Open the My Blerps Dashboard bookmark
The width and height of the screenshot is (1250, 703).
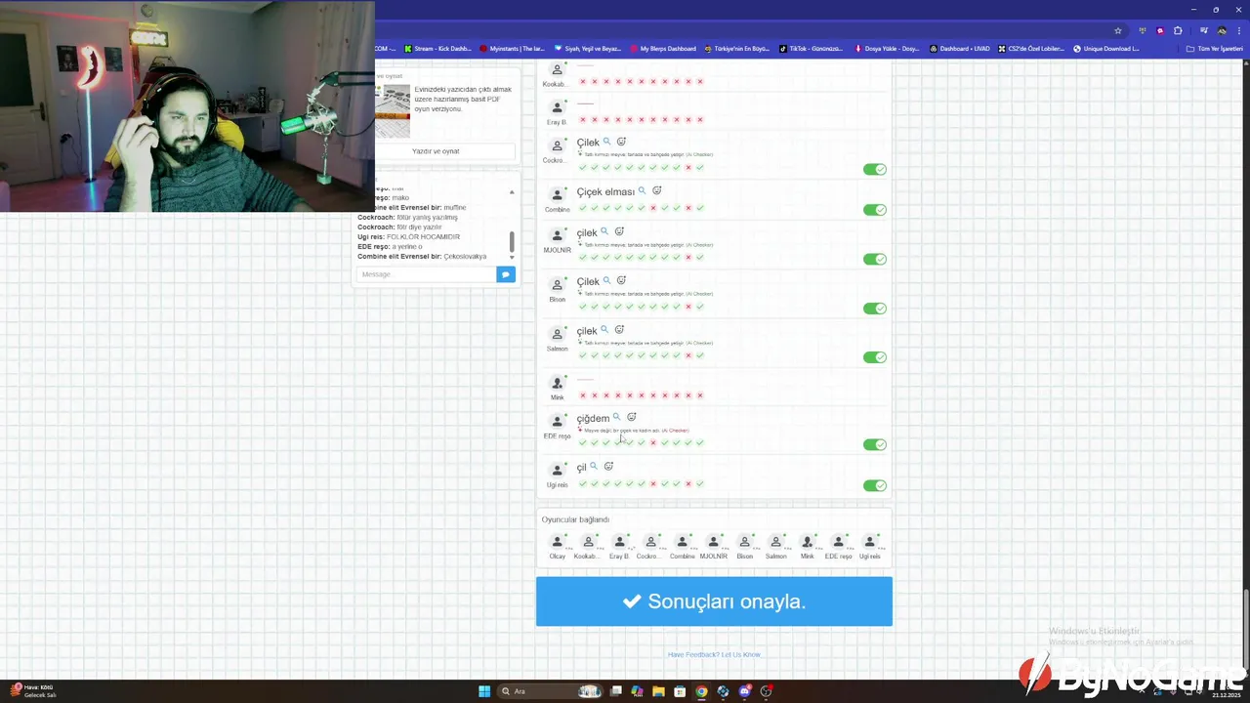tap(663, 48)
